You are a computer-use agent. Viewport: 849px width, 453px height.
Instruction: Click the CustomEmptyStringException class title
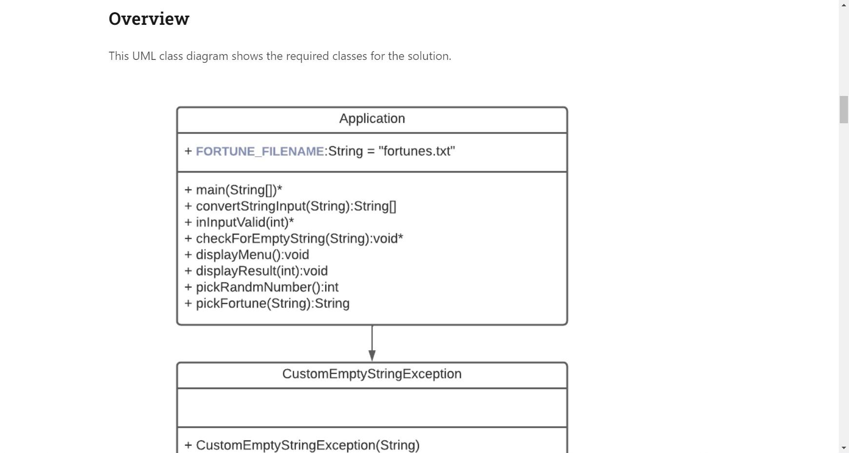coord(372,374)
